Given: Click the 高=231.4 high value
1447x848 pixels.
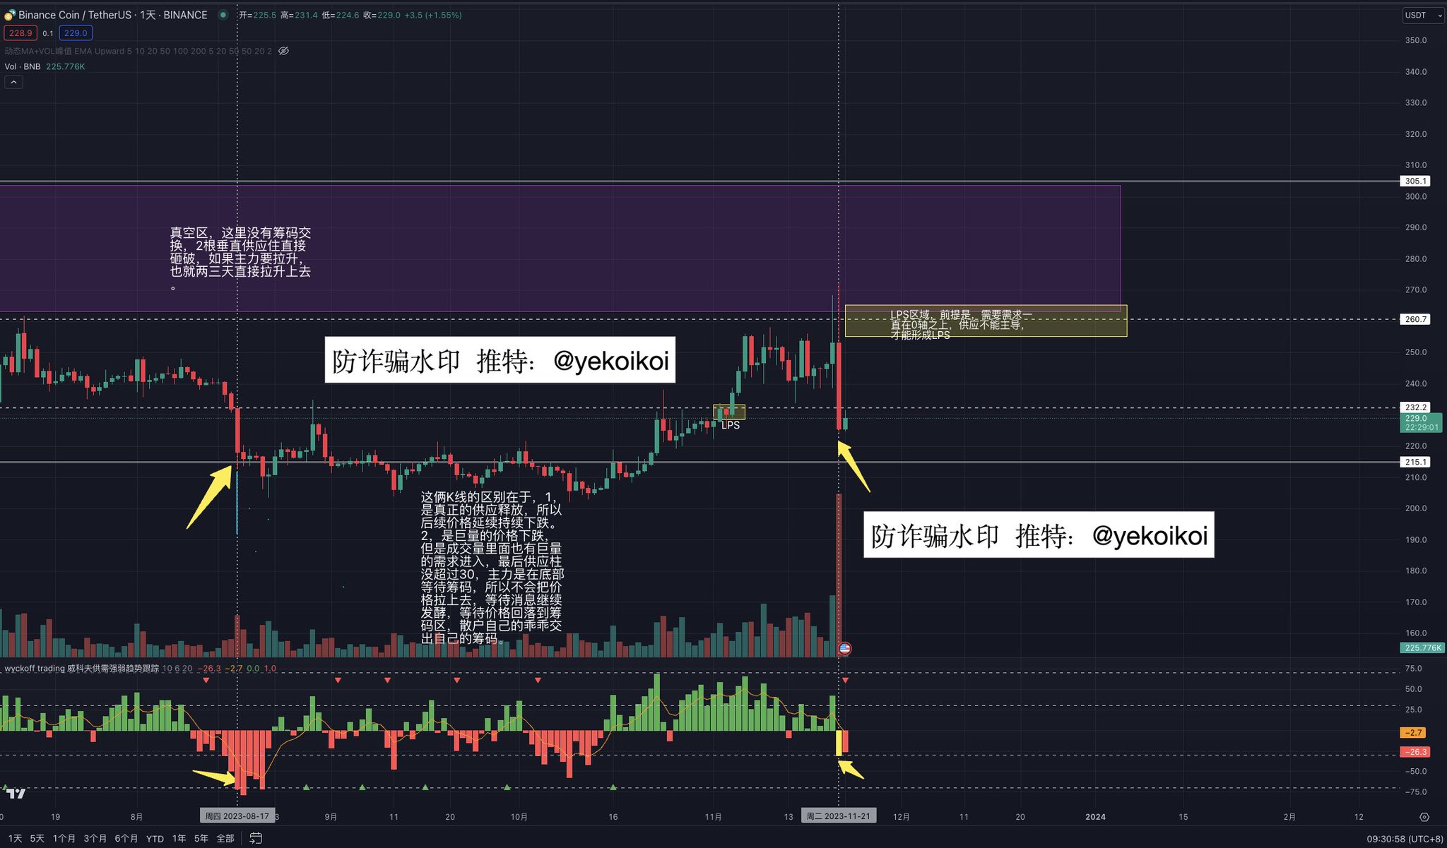Looking at the screenshot, I should 299,15.
